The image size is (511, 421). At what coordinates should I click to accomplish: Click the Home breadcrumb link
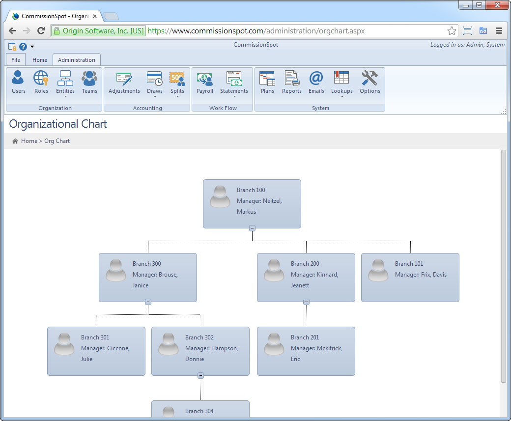pos(29,141)
